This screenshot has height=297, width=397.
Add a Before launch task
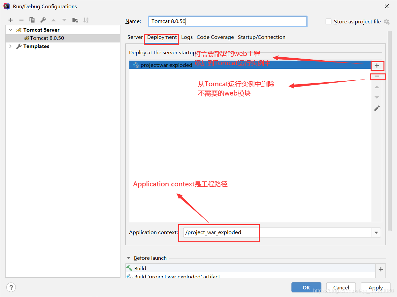pyautogui.click(x=381, y=269)
